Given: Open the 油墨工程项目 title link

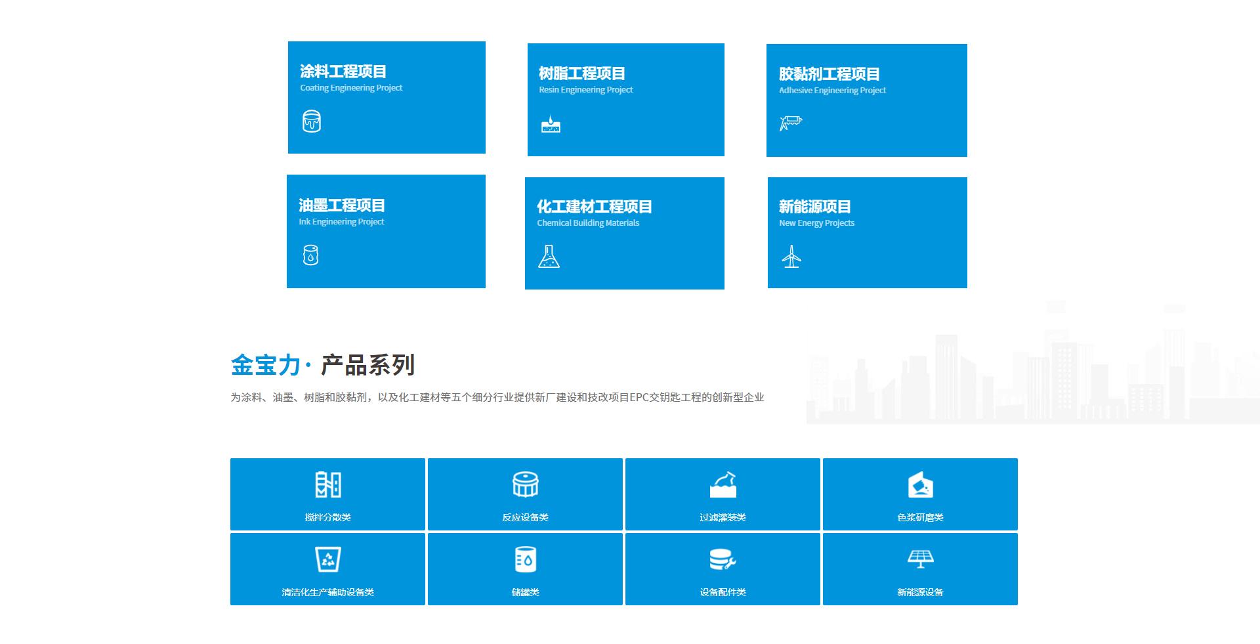Looking at the screenshot, I should pos(342,205).
